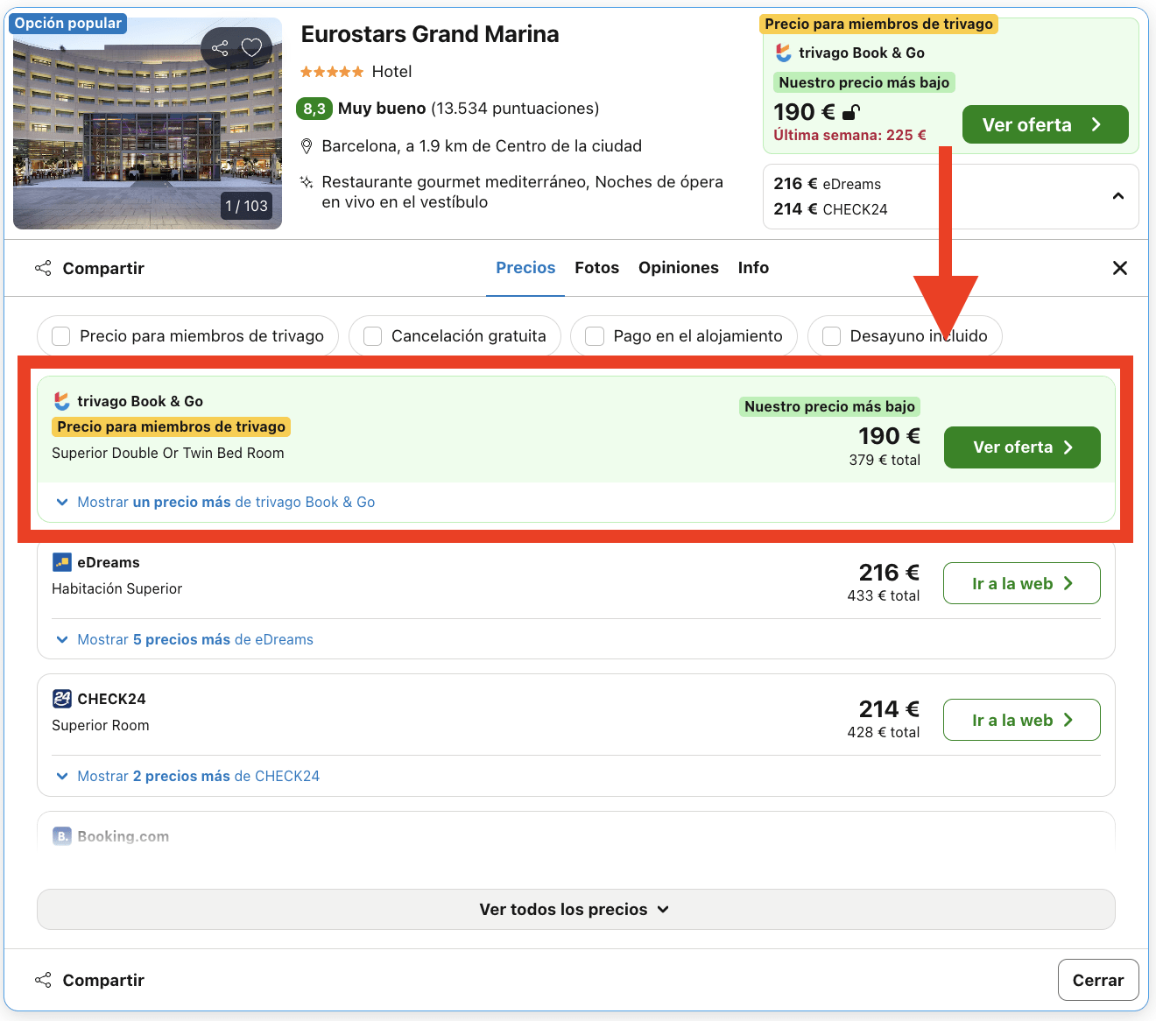
Task: Click the CHECK24 logo icon
Action: click(x=62, y=699)
